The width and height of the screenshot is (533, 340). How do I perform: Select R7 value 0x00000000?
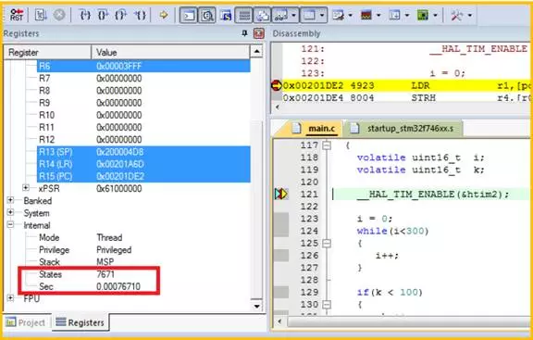tap(119, 78)
